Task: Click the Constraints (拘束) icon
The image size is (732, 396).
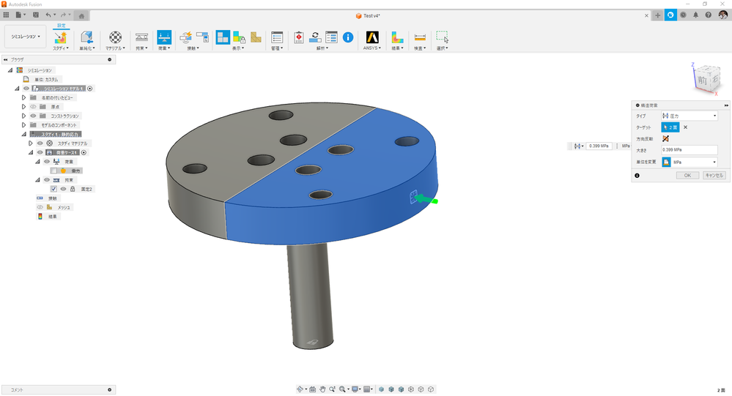Action: click(x=141, y=37)
